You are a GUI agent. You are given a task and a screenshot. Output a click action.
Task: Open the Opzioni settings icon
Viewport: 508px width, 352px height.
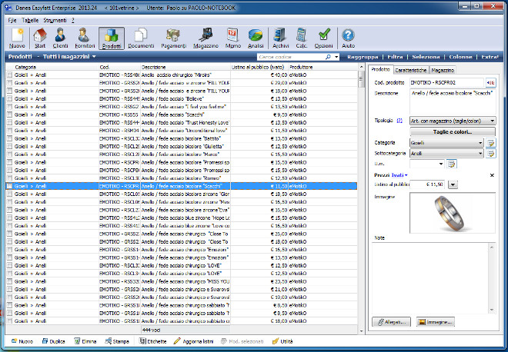click(324, 38)
